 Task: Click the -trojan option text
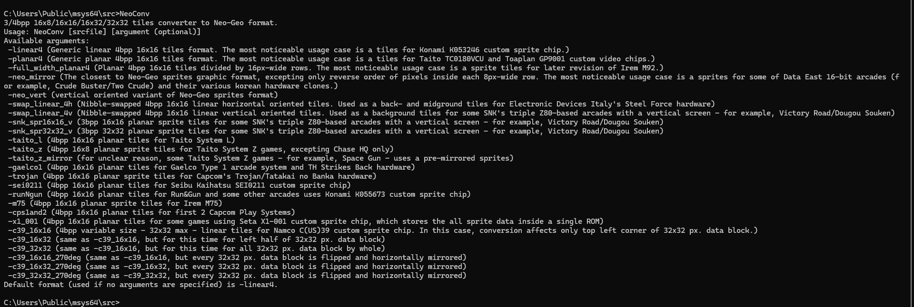[x=23, y=176]
